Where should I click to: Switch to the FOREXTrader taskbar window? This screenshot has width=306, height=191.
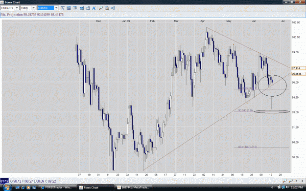[57, 188]
